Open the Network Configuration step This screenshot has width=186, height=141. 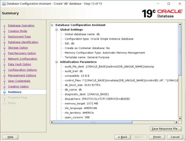click(x=23, y=59)
